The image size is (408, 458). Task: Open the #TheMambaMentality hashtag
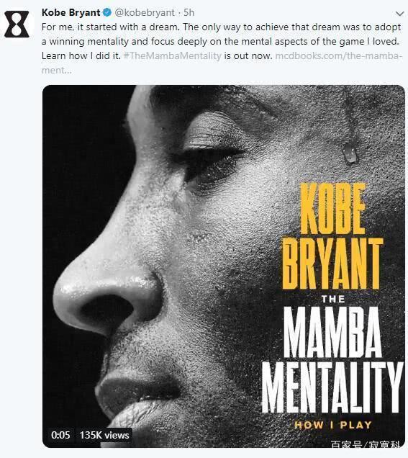pyautogui.click(x=173, y=55)
